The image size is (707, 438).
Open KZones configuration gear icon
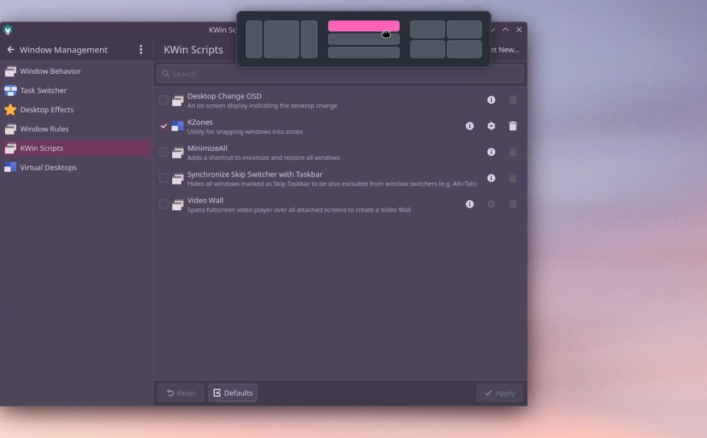491,126
